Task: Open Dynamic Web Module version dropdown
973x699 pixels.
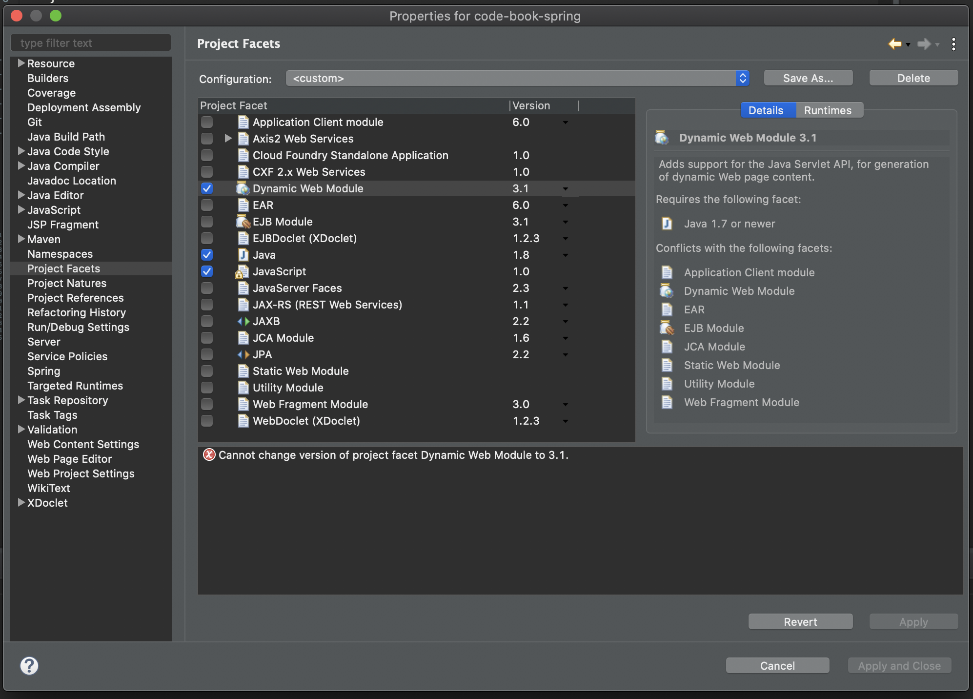Action: (565, 189)
